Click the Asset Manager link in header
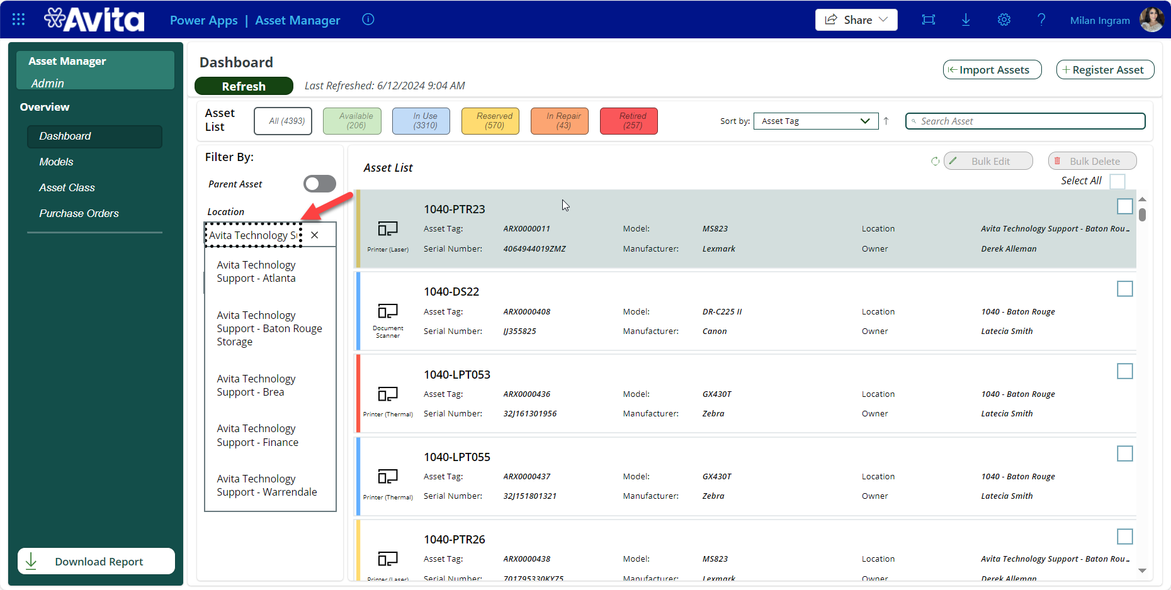 (298, 20)
